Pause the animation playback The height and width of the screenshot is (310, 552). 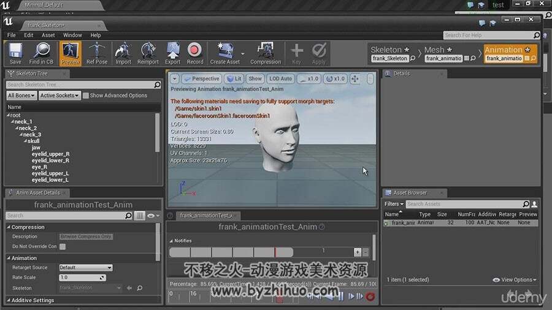click(x=341, y=297)
